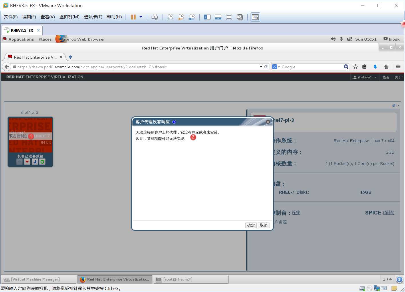The height and width of the screenshot is (292, 405).
Task: Click the Firefox back arrow button
Action: pos(7,67)
